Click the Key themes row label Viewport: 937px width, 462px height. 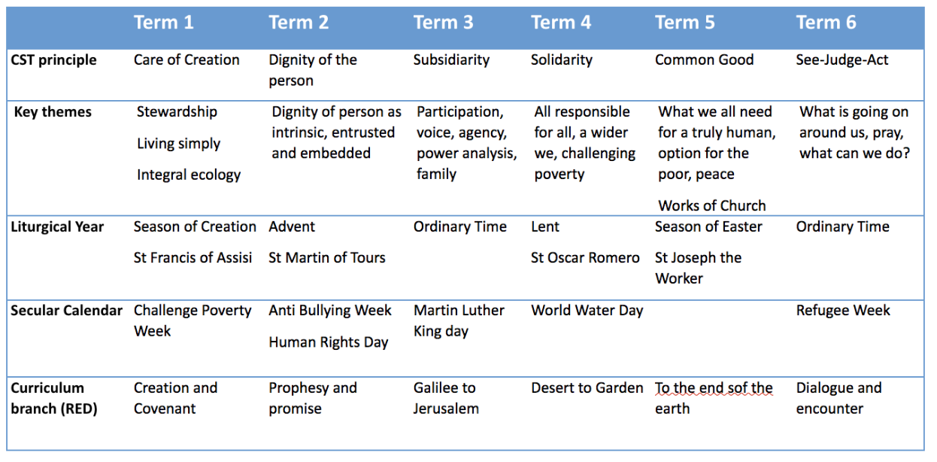click(x=53, y=112)
